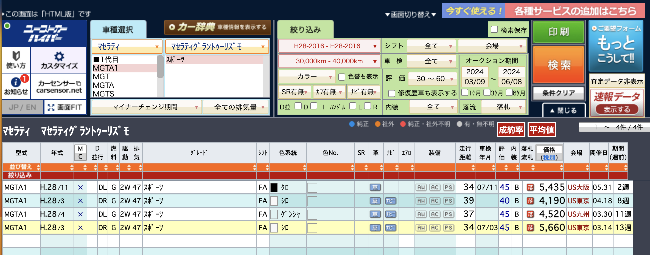Open the シフト 全て dropdown
The image size is (650, 255).
(431, 46)
